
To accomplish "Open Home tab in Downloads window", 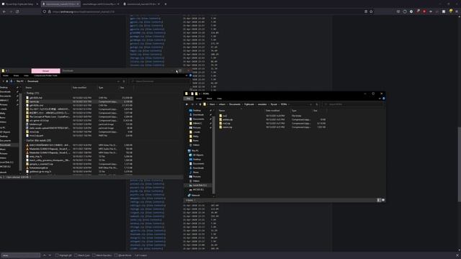I will 6,76.
